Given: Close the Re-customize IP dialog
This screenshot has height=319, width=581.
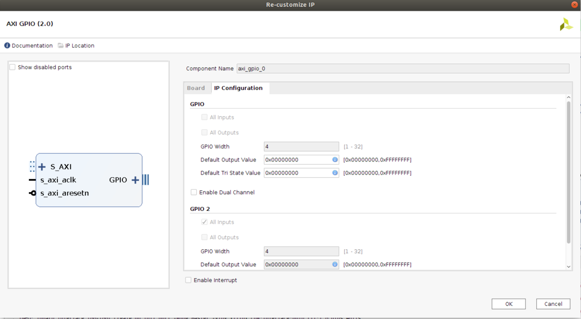Looking at the screenshot, I should pos(575,5).
